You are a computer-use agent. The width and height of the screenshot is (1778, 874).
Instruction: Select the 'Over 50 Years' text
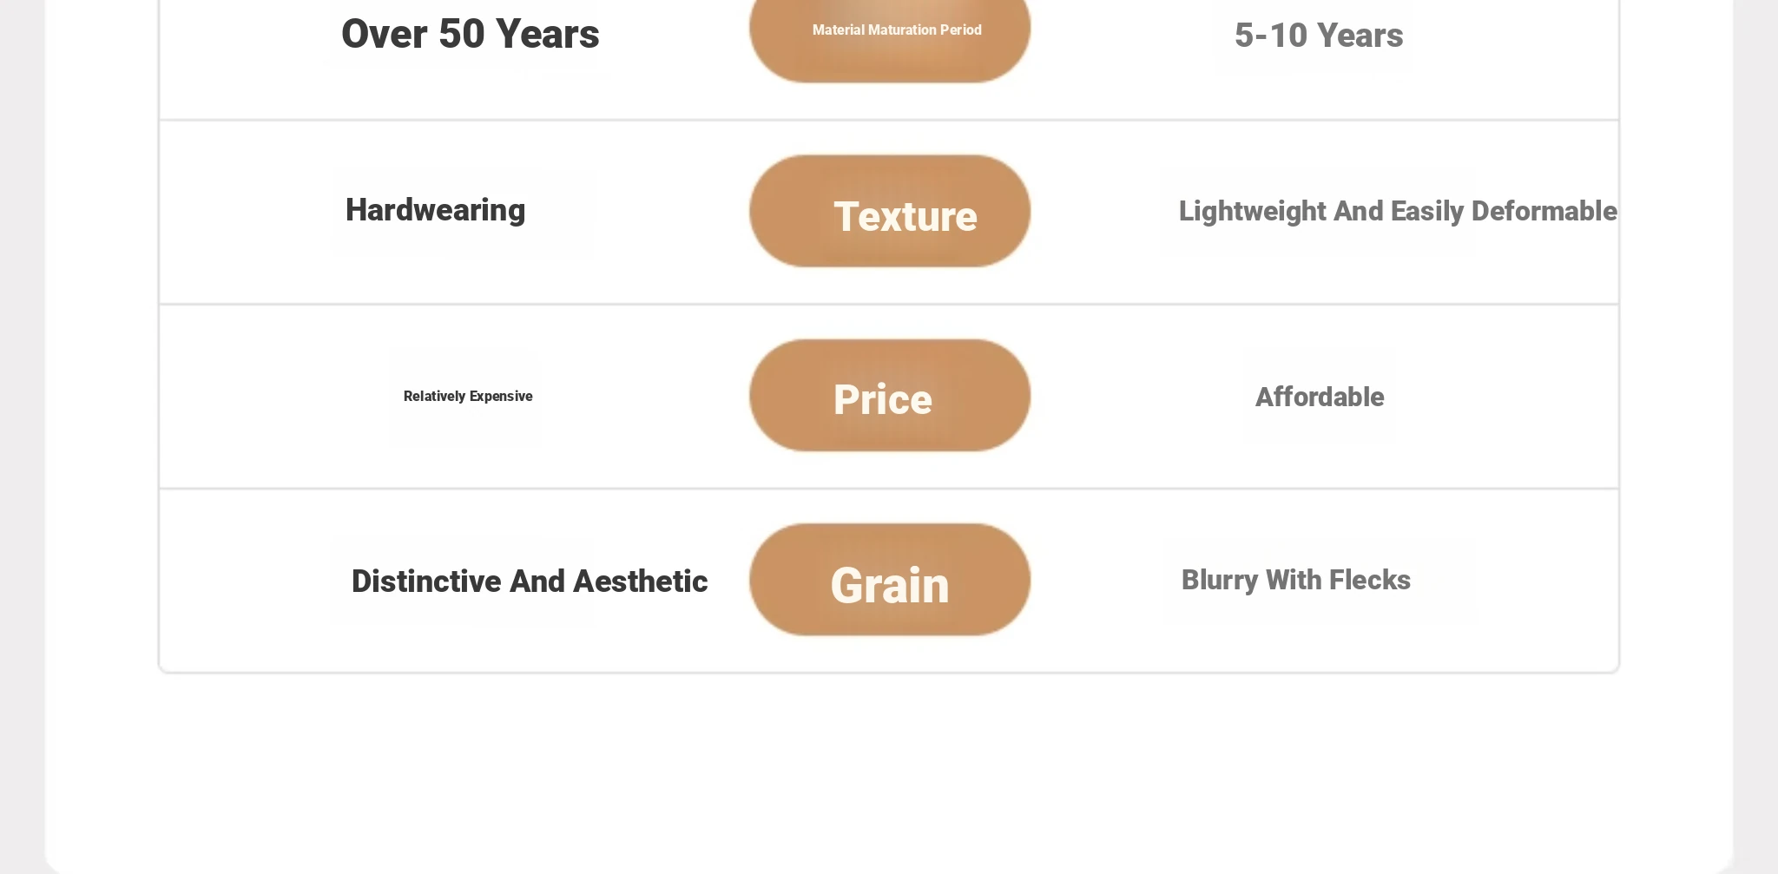click(471, 34)
